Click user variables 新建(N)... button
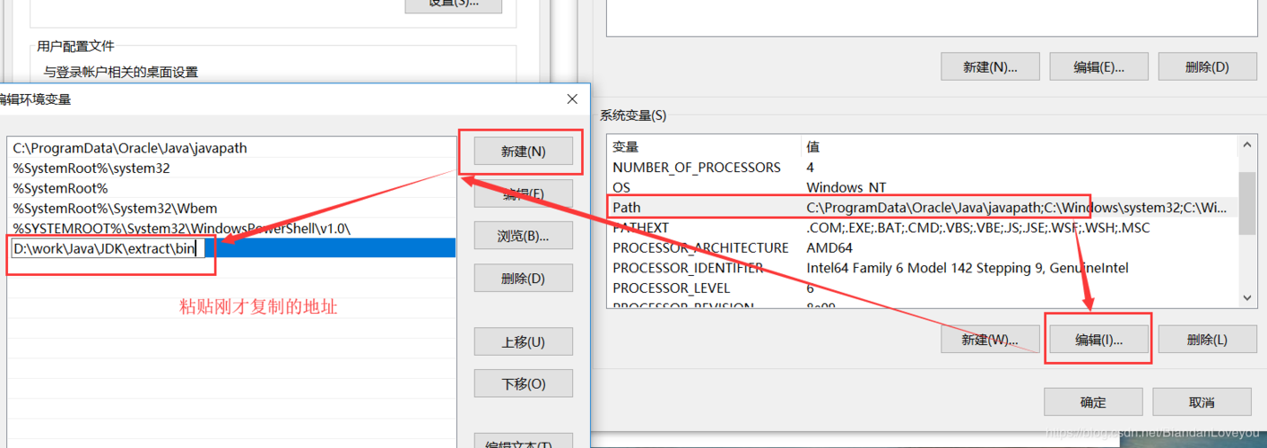The width and height of the screenshot is (1267, 448). tap(990, 66)
